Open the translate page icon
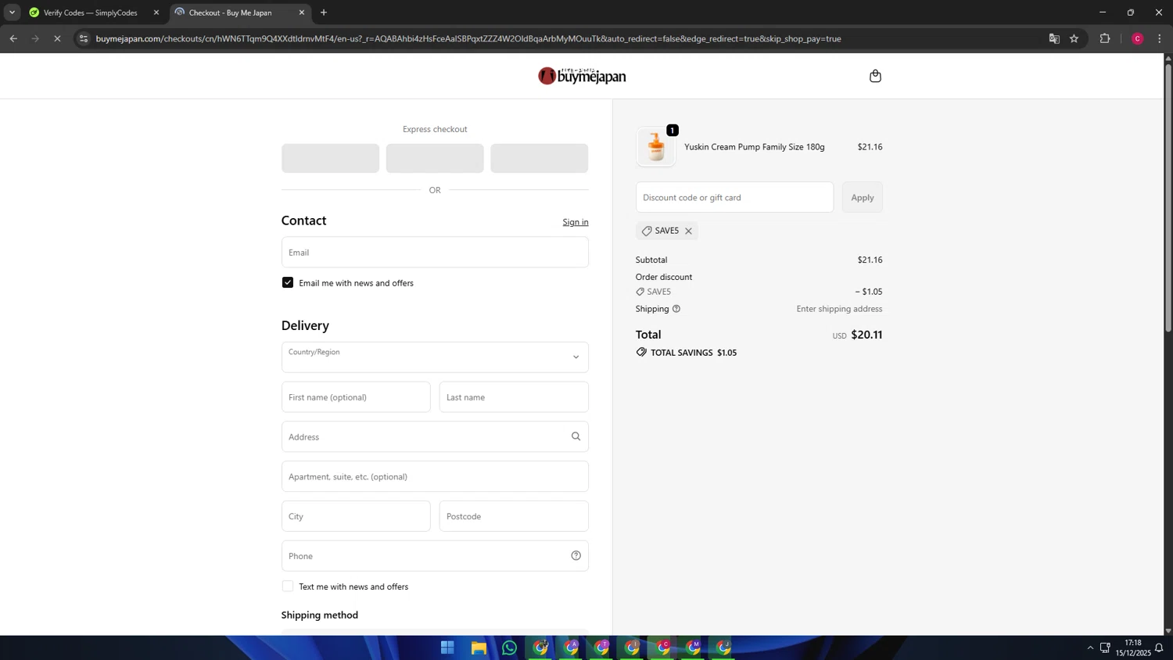1173x660 pixels. [1054, 38]
